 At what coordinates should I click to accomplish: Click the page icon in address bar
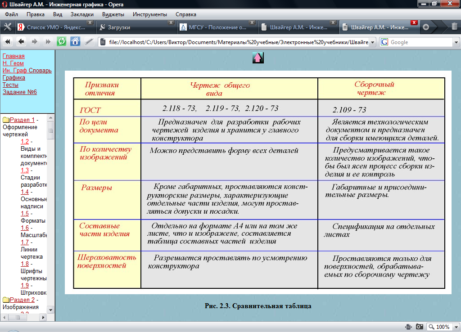(x=103, y=42)
